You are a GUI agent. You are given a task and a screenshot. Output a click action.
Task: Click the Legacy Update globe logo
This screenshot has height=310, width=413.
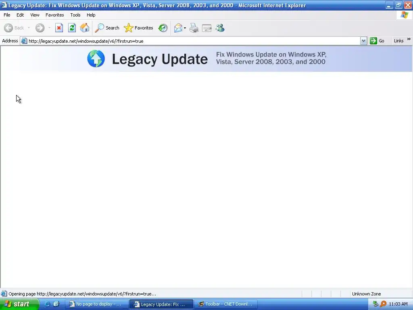coord(96,59)
